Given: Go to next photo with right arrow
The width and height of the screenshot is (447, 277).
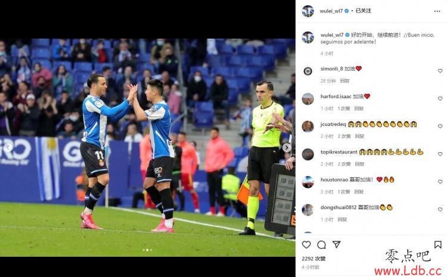Looking at the screenshot, I should click(287, 147).
